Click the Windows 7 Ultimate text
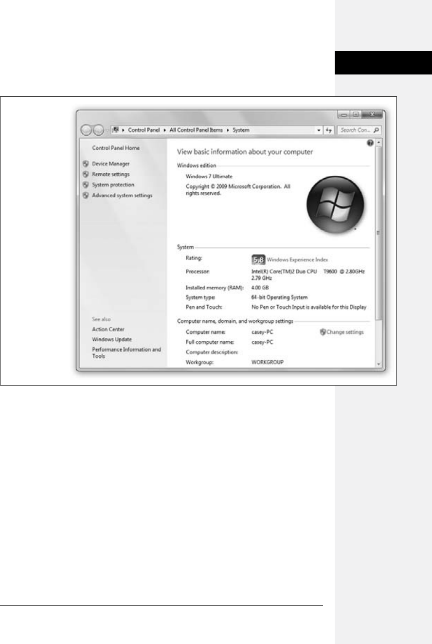Image resolution: width=432 pixels, height=644 pixels. (209, 176)
